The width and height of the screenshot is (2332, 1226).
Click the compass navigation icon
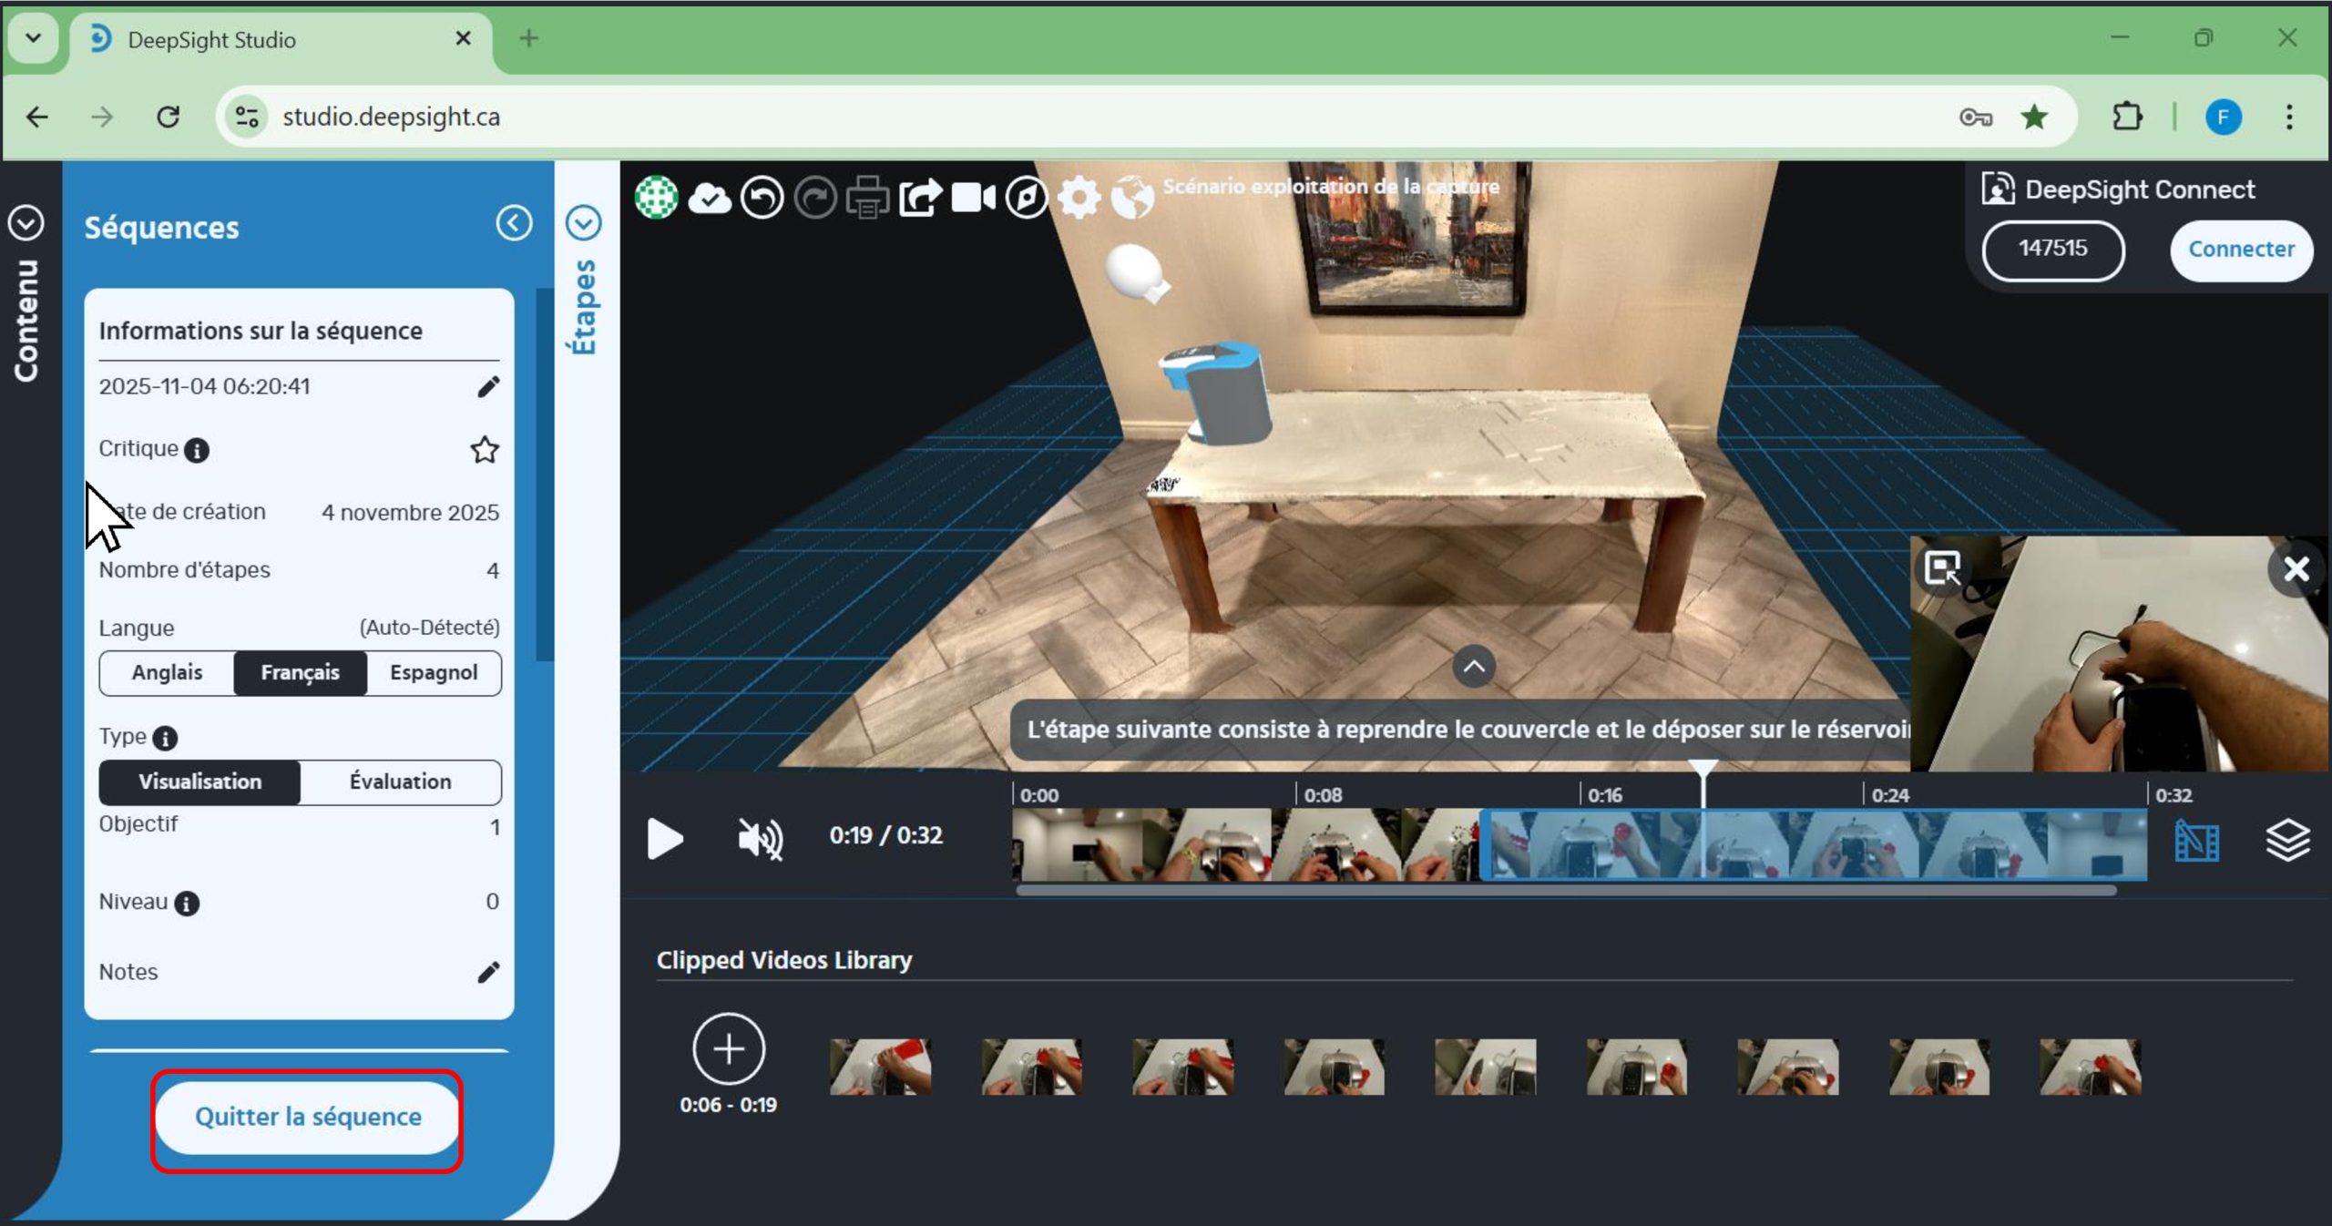pyautogui.click(x=1027, y=198)
